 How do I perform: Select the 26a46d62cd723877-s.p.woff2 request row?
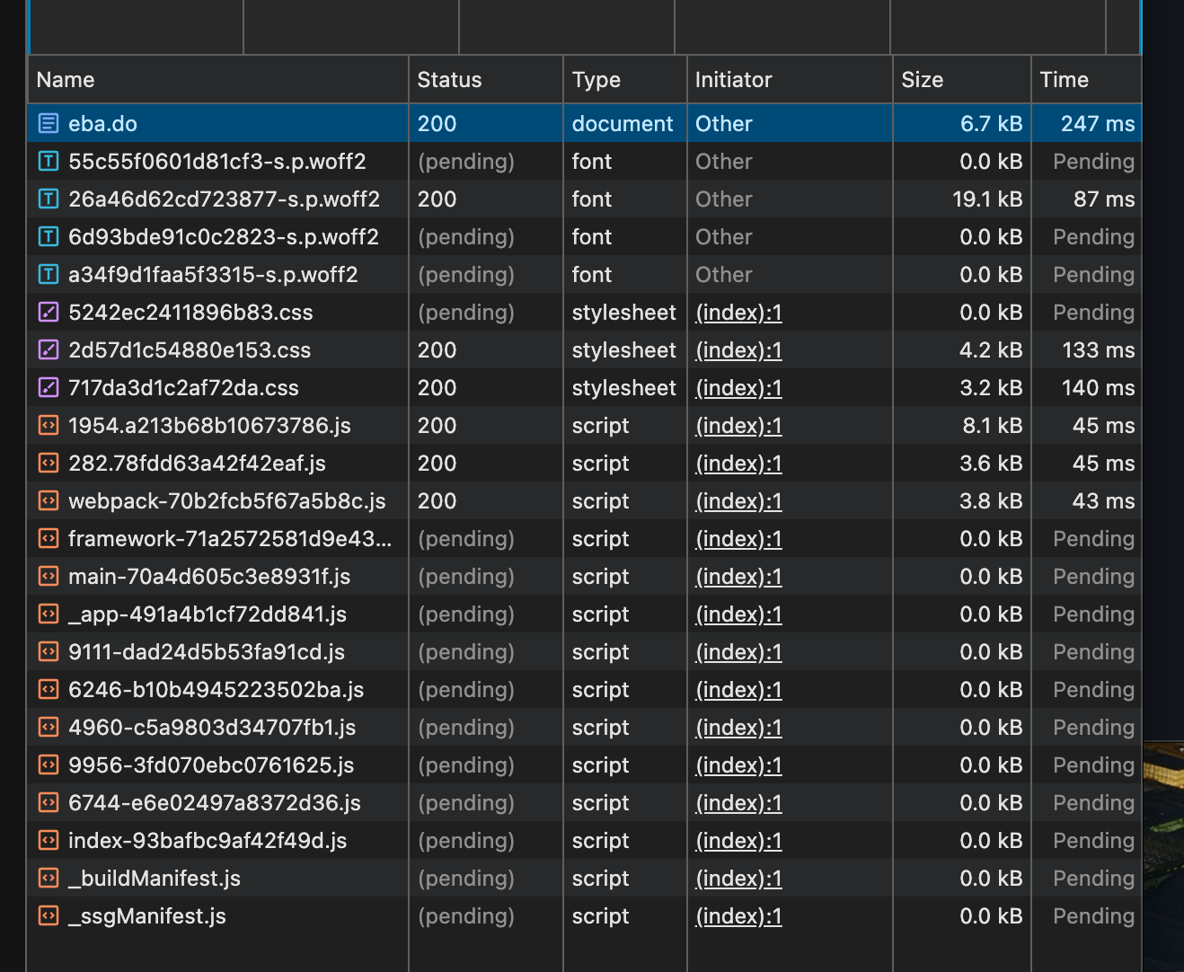click(x=224, y=199)
